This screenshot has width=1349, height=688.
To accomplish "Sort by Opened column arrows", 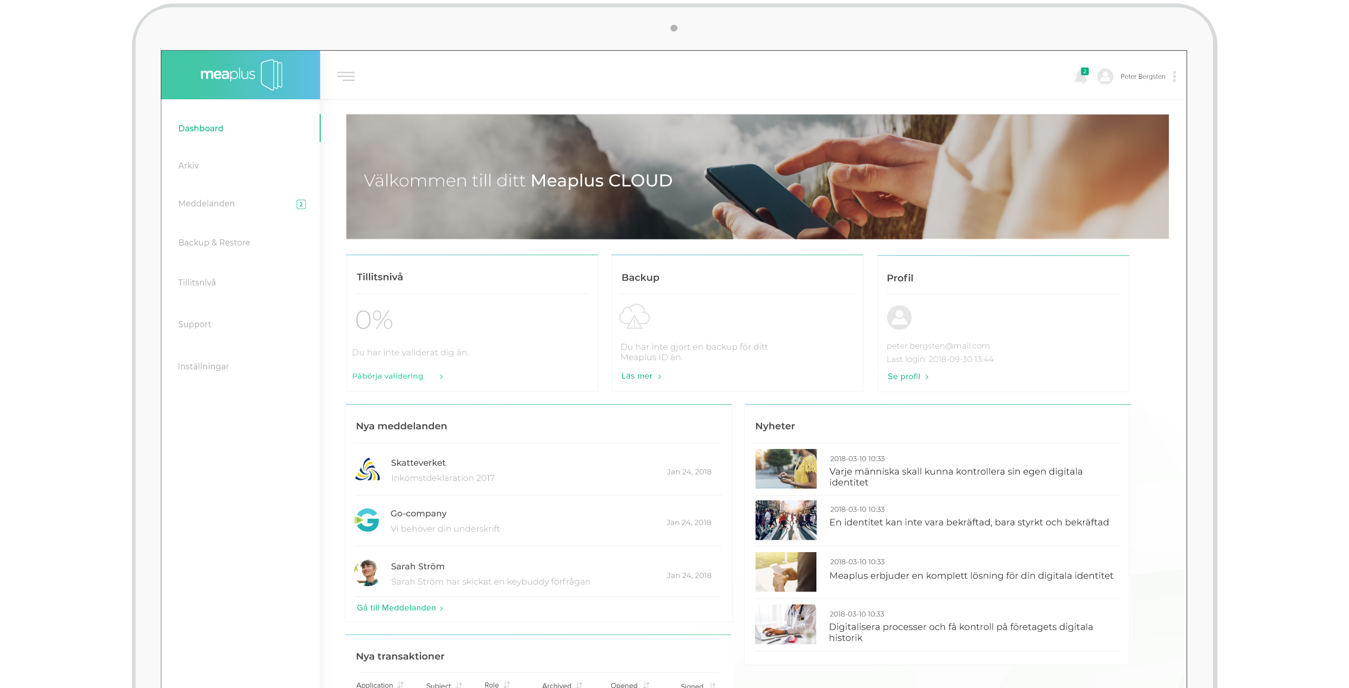I will (x=646, y=685).
